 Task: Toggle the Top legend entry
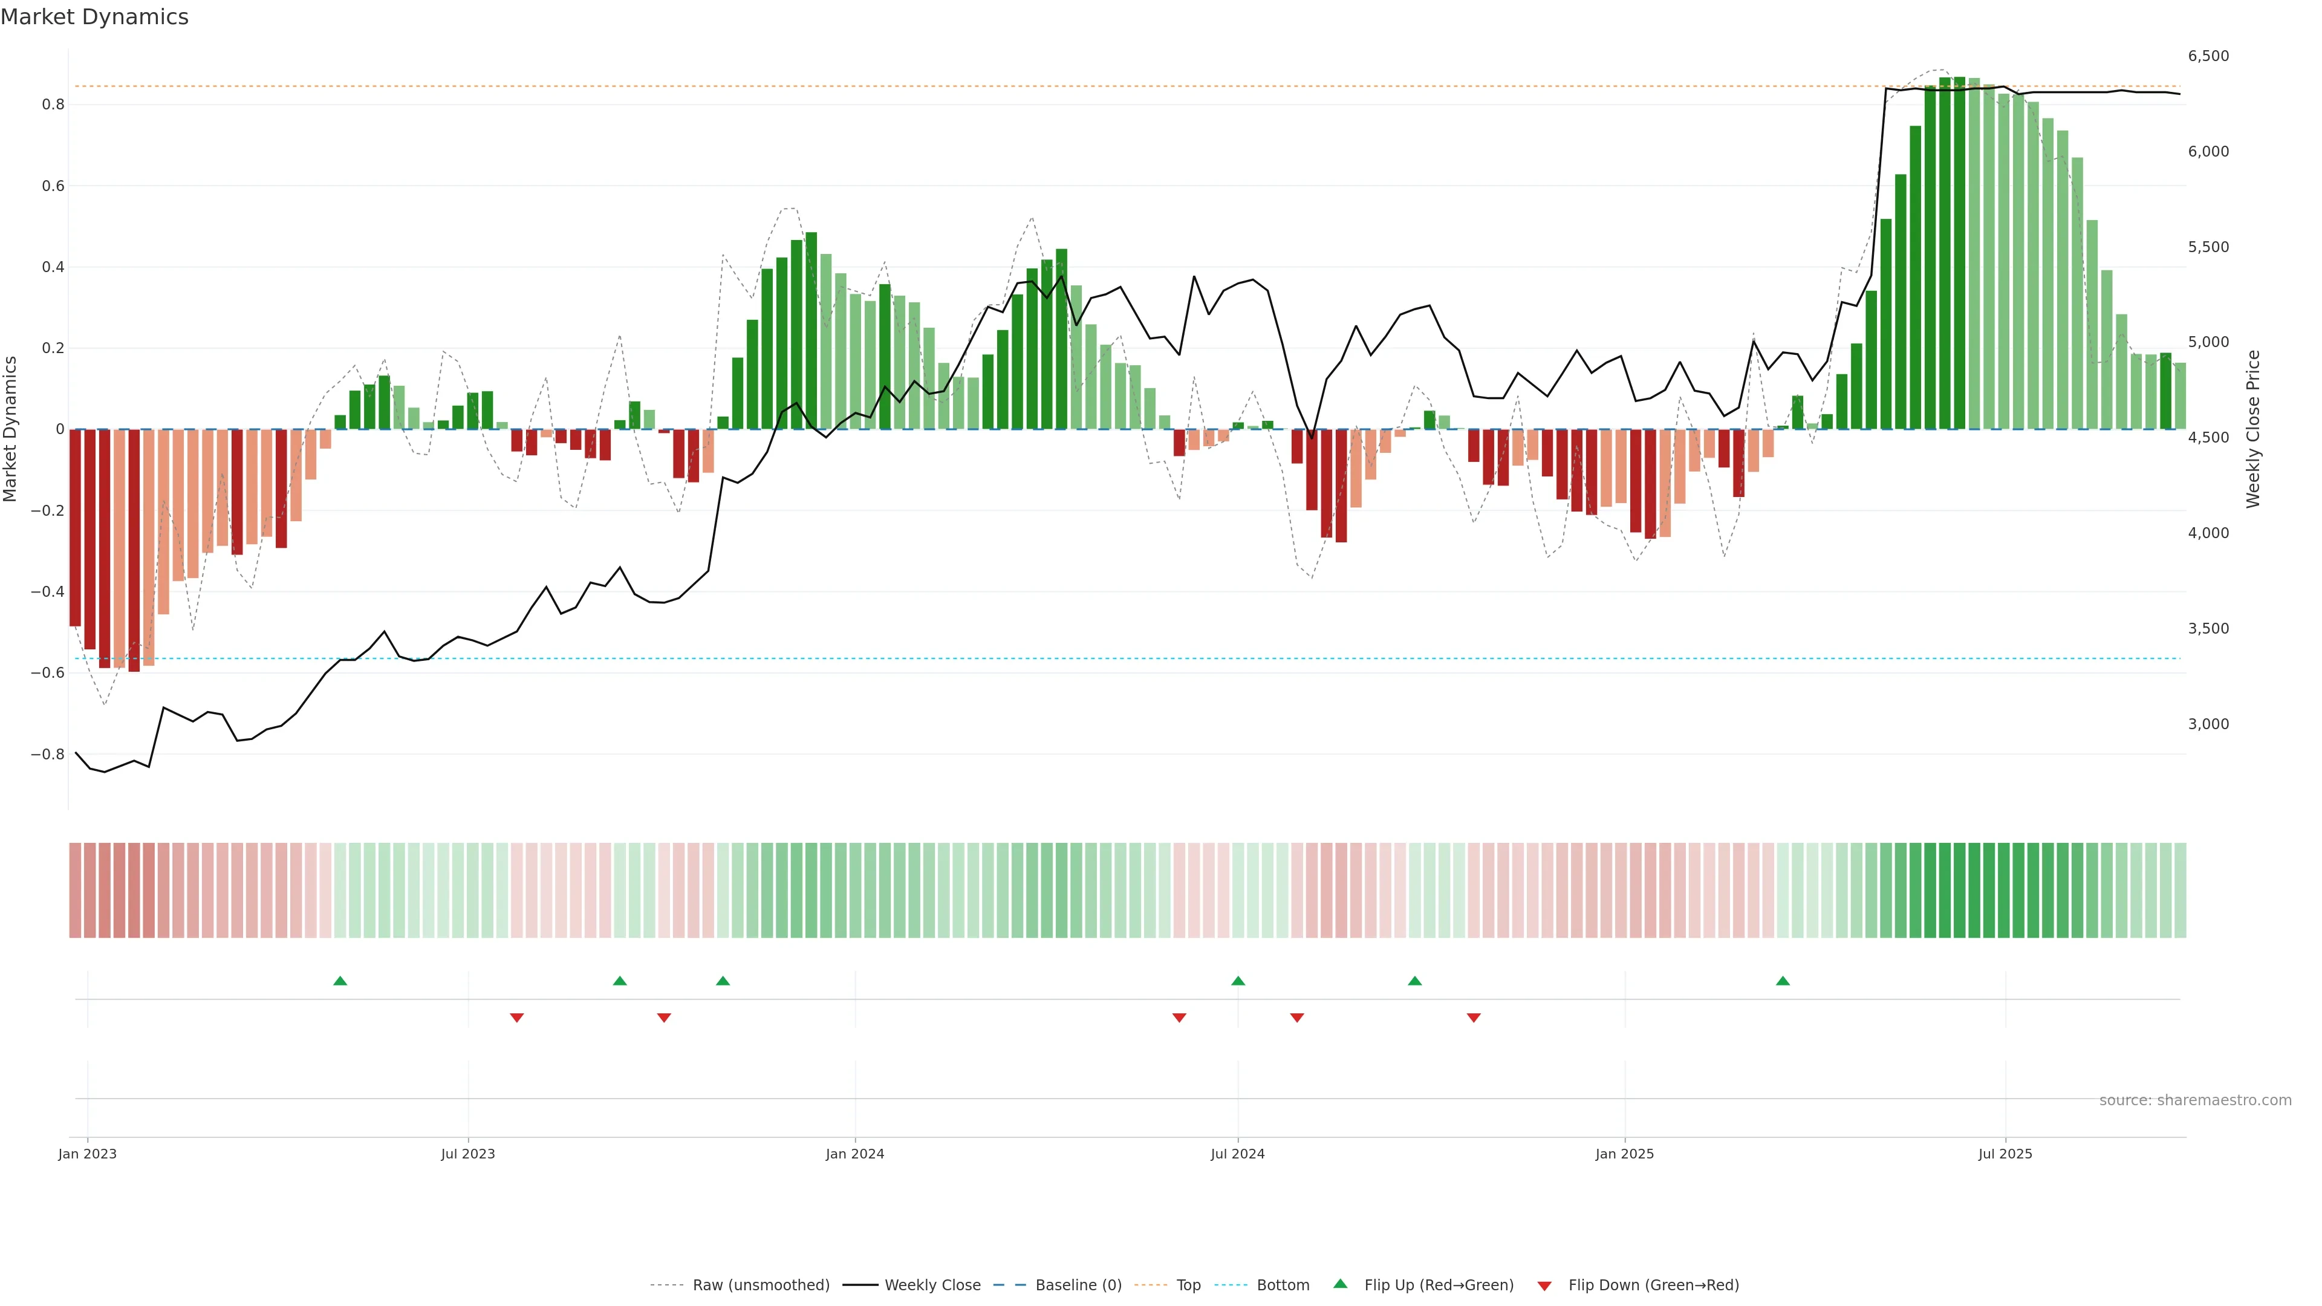[1188, 1285]
